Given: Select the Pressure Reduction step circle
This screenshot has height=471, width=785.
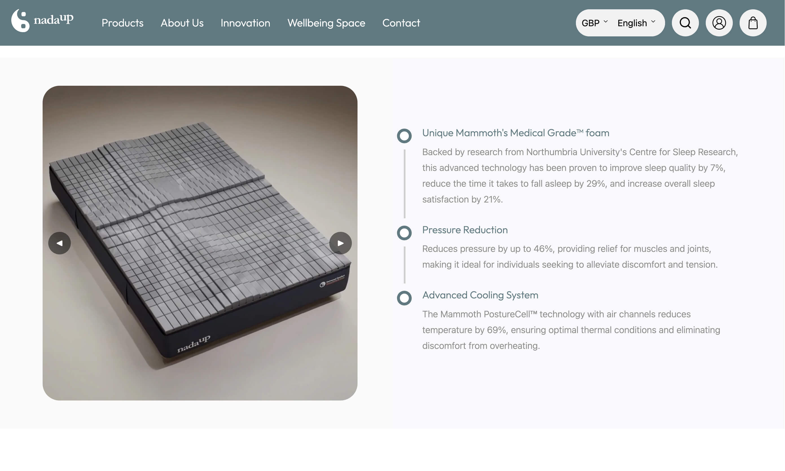Looking at the screenshot, I should [x=404, y=233].
